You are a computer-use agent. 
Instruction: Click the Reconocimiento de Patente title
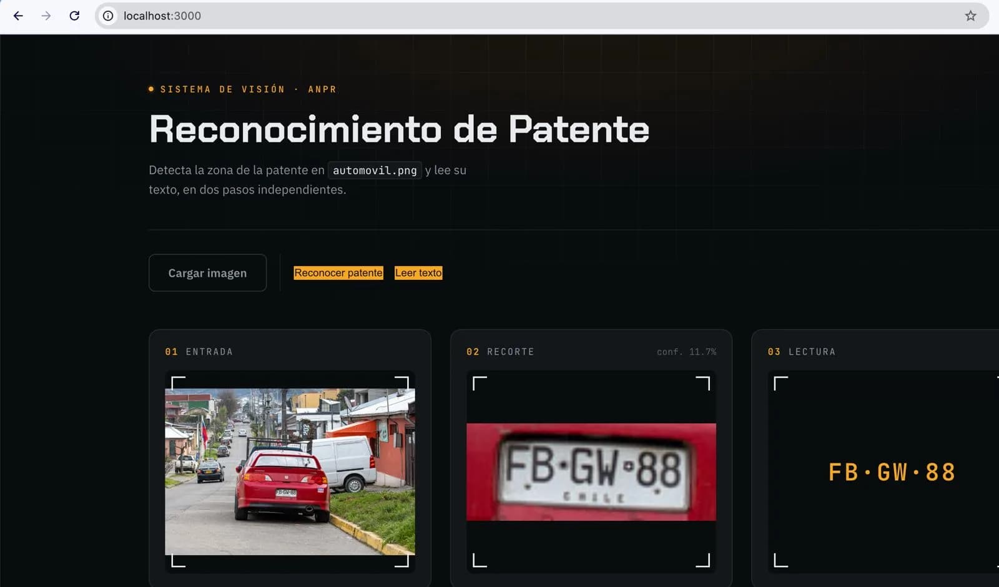(x=400, y=129)
